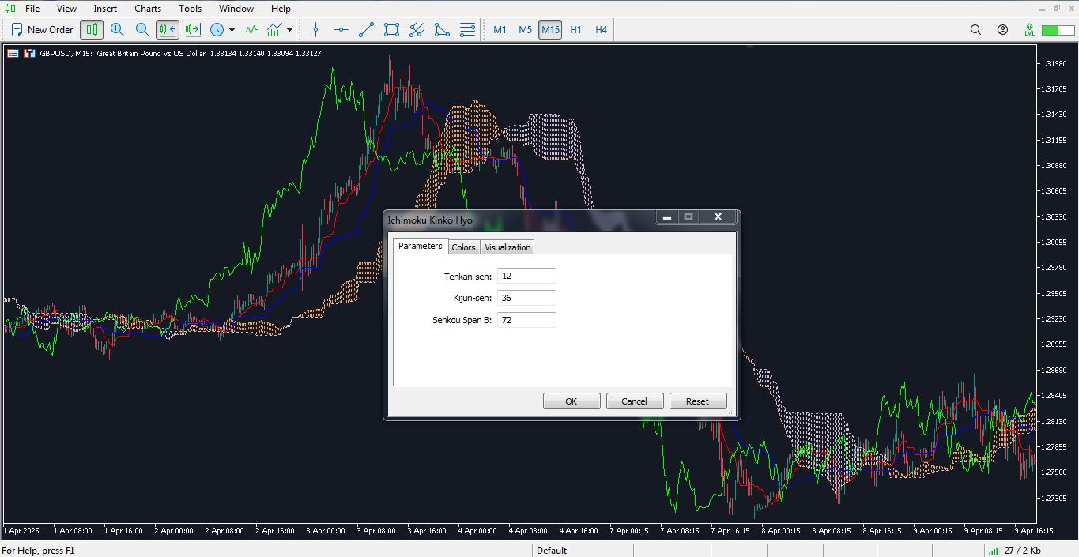Open the Charts menu

pyautogui.click(x=148, y=9)
